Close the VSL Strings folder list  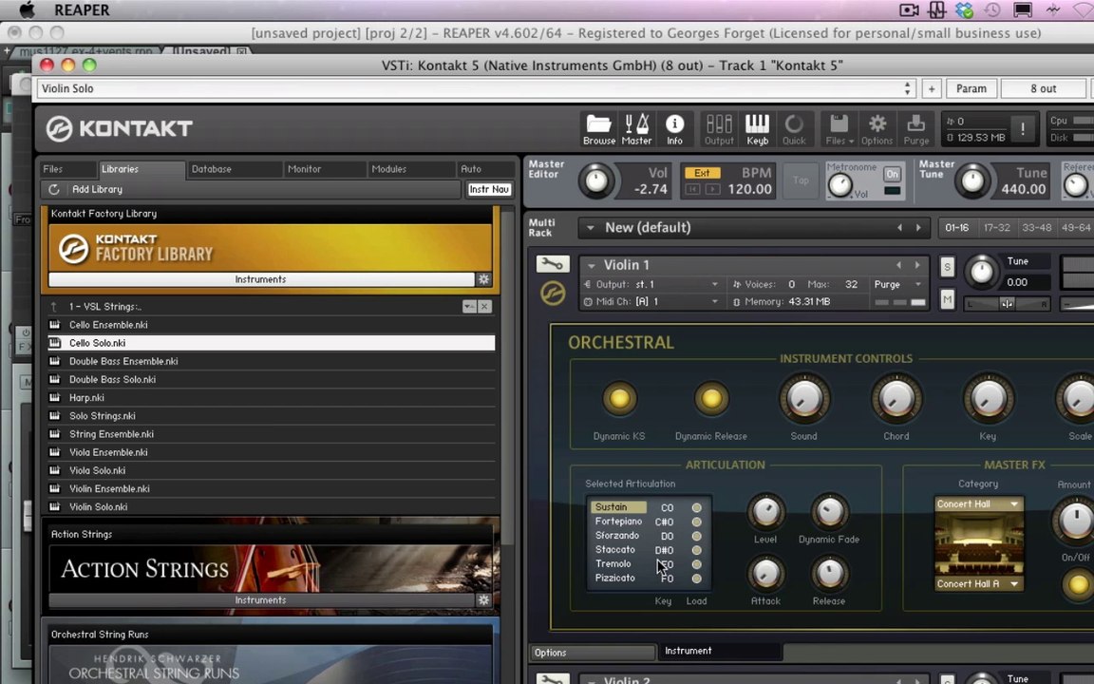[484, 307]
